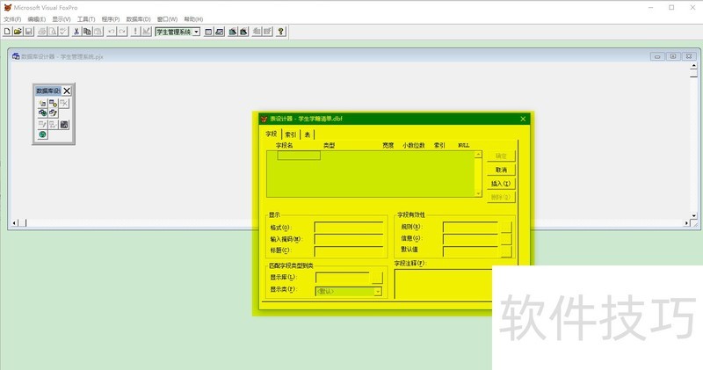This screenshot has width=703, height=370.
Task: Click Edit Stored Procedures icon in designer toolbox
Action: click(64, 125)
